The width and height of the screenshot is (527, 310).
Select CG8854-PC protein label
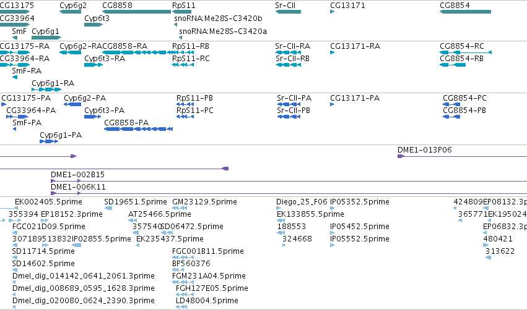[x=465, y=98]
